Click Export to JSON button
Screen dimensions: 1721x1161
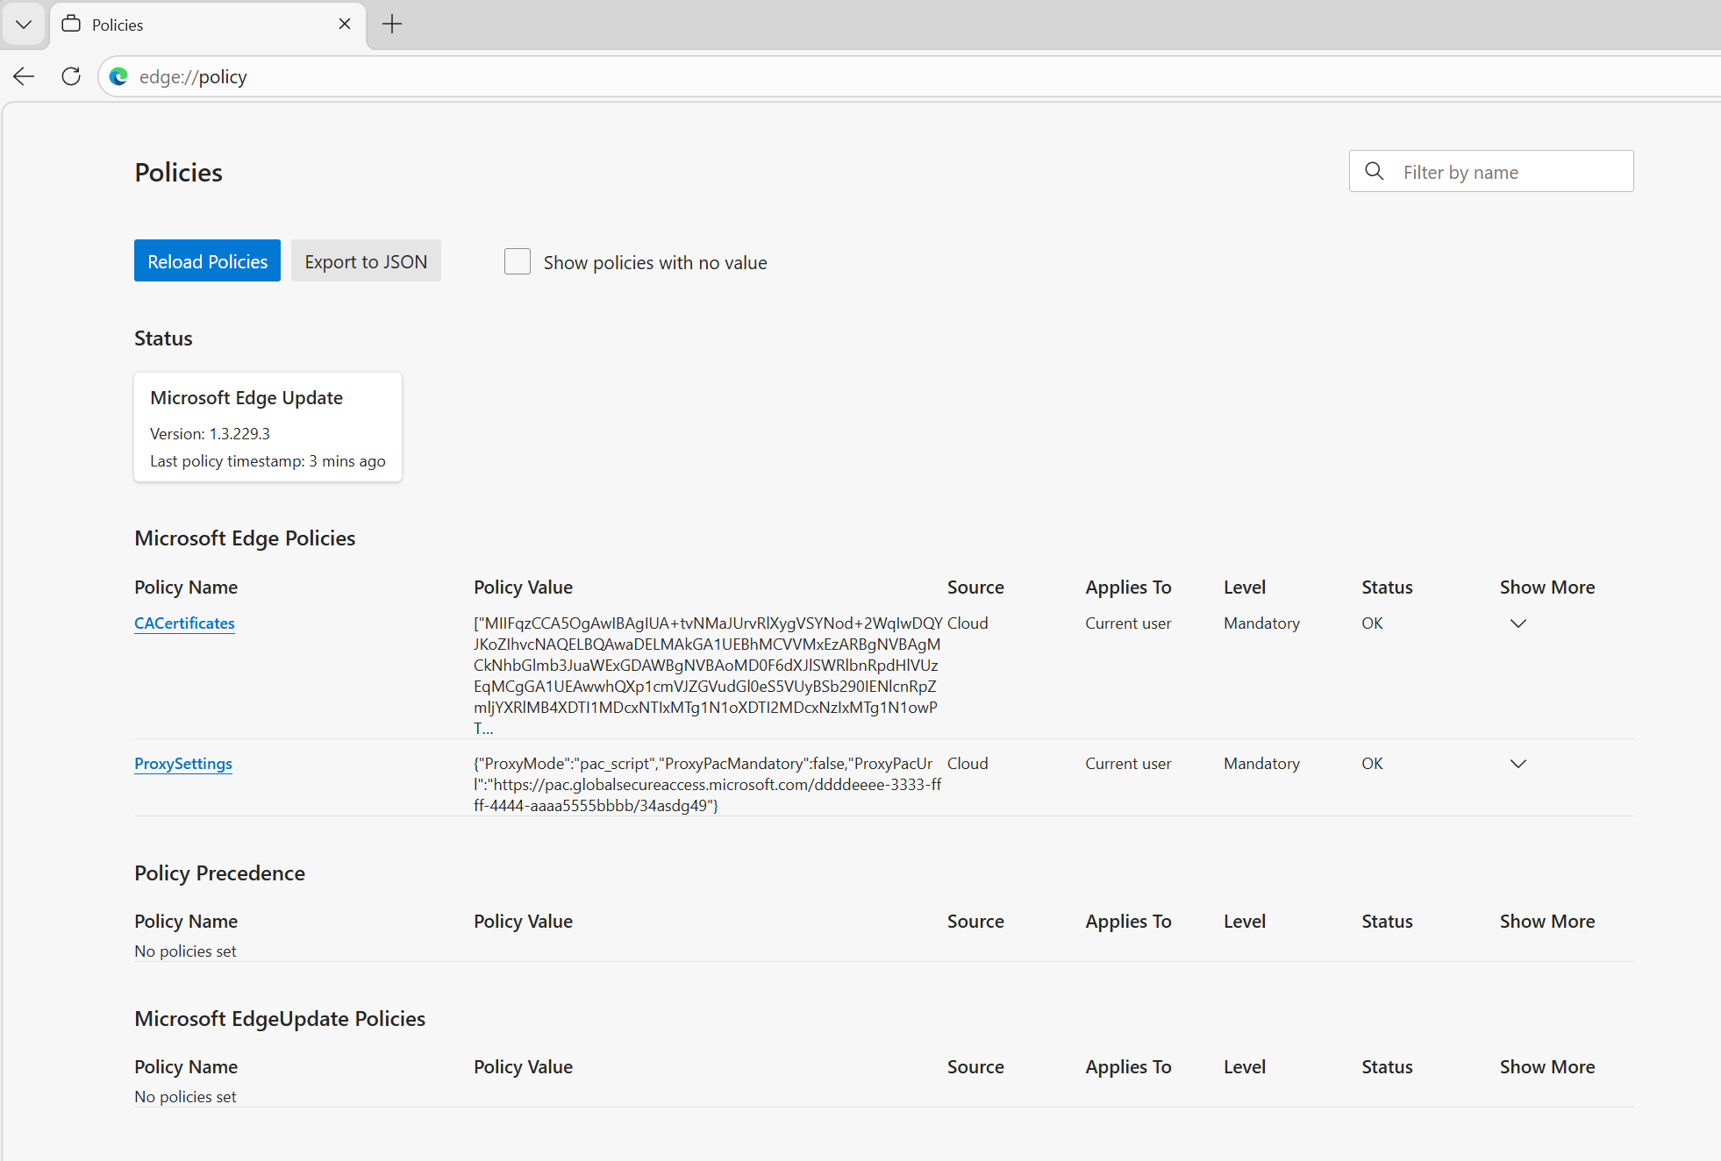point(366,261)
